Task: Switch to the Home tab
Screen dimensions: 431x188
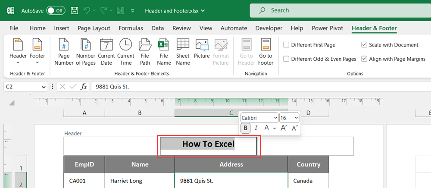Action: coord(37,28)
